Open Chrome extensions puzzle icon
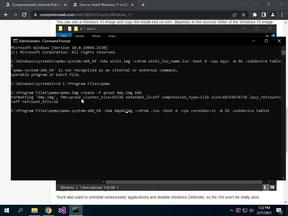The height and width of the screenshot is (216, 288). pyautogui.click(x=255, y=15)
